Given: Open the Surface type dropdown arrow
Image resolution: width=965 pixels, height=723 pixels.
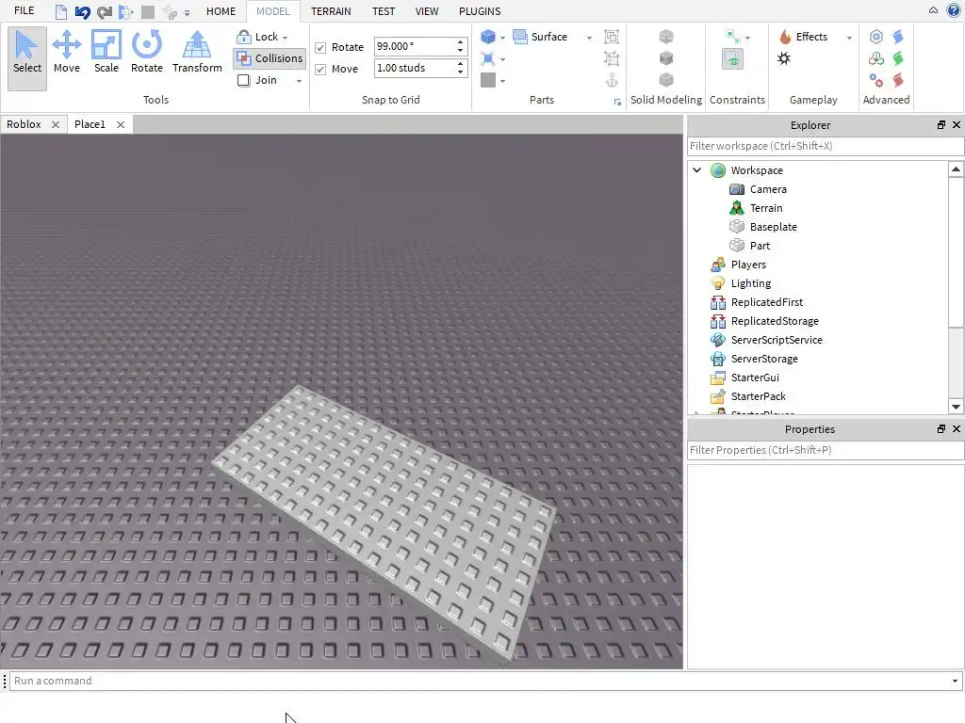Looking at the screenshot, I should click(x=589, y=38).
